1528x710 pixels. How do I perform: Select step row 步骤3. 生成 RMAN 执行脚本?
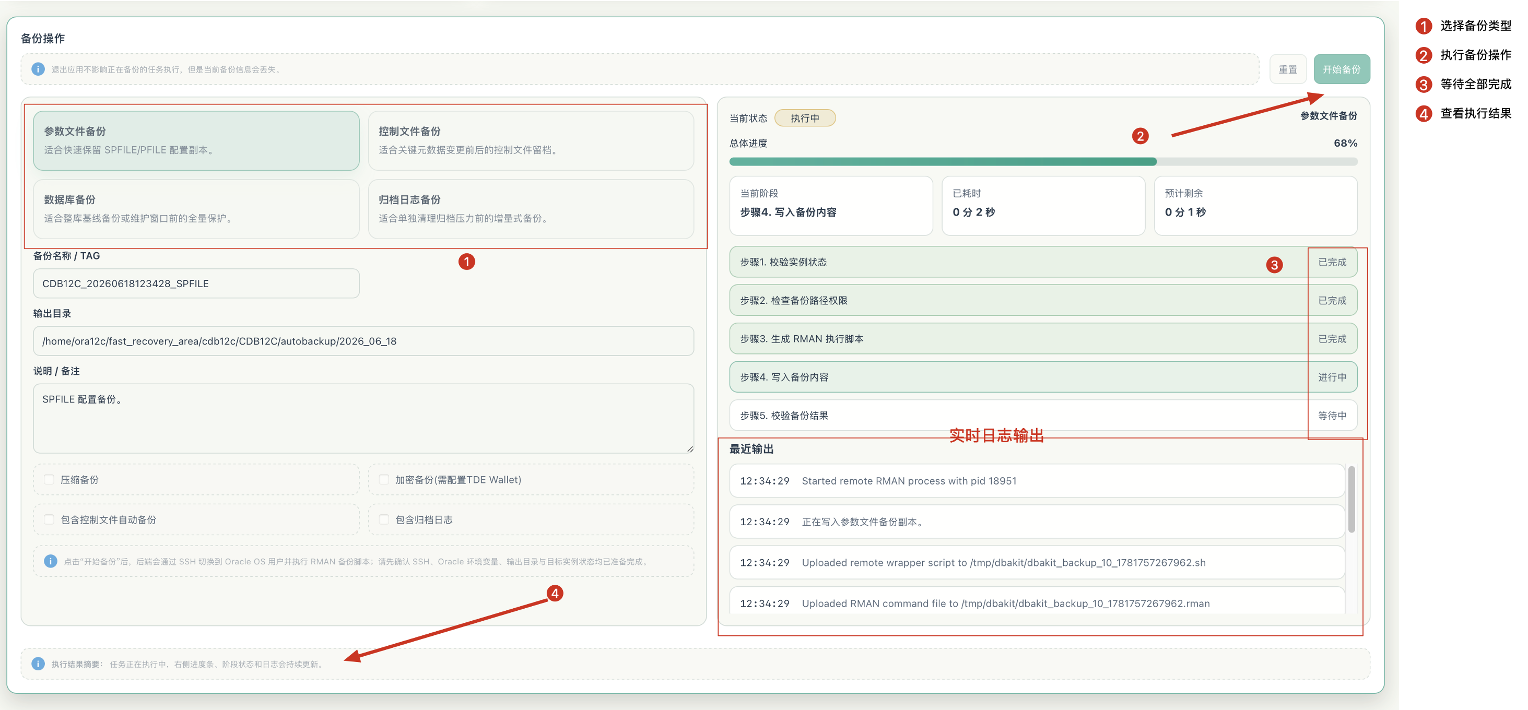tap(1043, 339)
